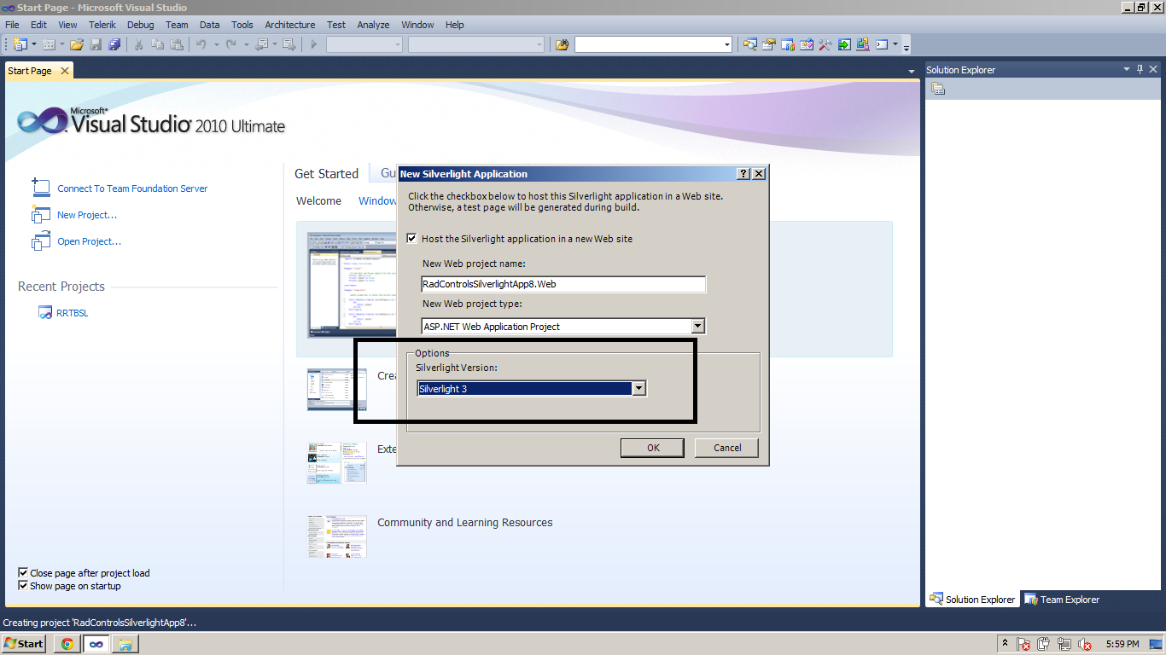Toggle Close page after project load checkbox
1166x655 pixels.
tap(23, 573)
